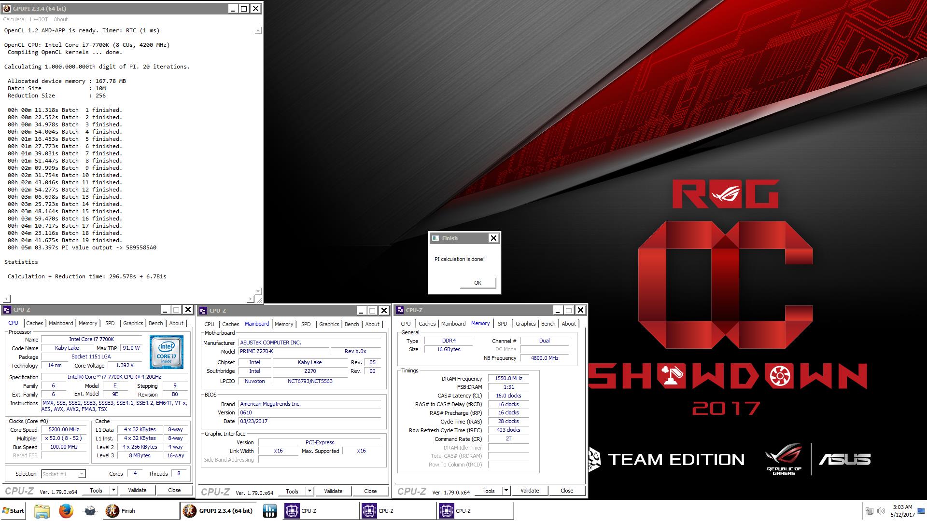Click the middle CPU-Z title bar icon
The image size is (927, 521).
coord(203,311)
